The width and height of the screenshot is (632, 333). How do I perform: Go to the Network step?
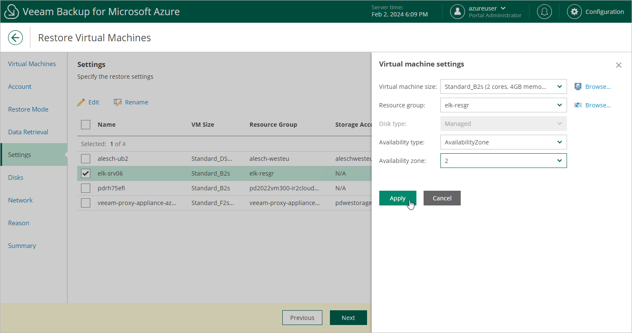pos(20,200)
